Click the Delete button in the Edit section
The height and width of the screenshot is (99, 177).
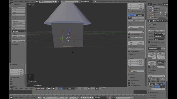pyautogui.click(x=19, y=26)
